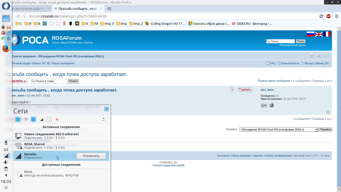Screen dimensions: 341x192
Task: Open the FAQ link
Action: 271,63
